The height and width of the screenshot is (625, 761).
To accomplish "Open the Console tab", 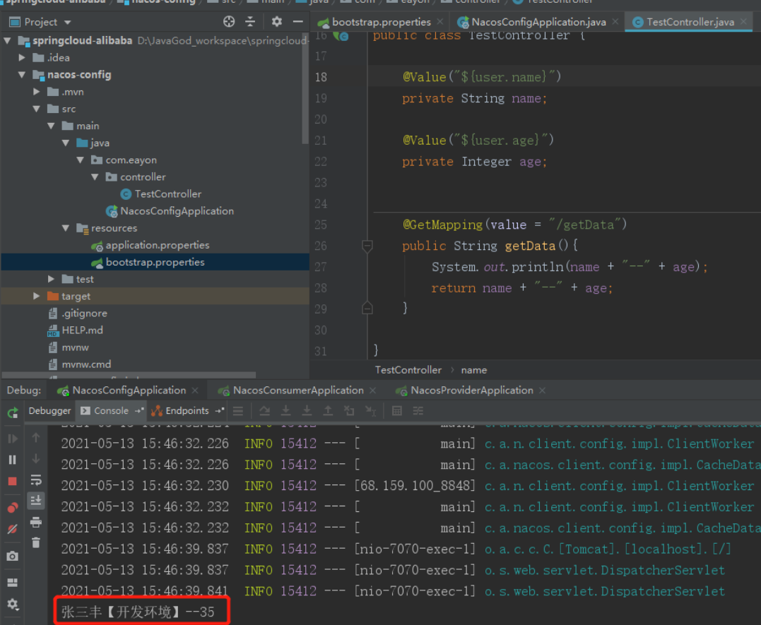I will (111, 411).
